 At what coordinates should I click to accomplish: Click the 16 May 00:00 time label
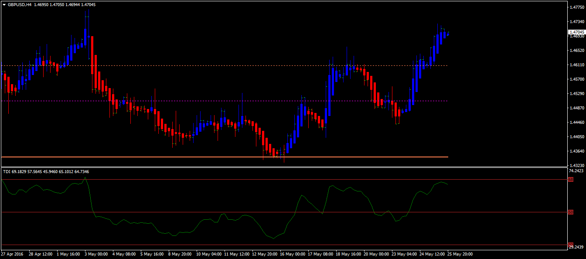[293, 254]
